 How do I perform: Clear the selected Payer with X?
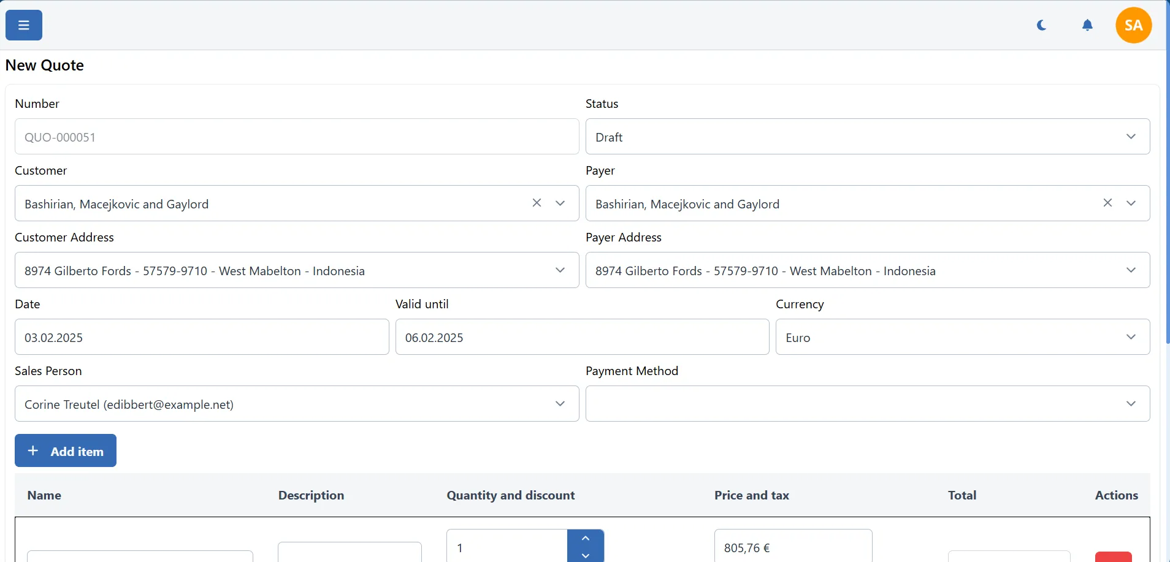(x=1107, y=203)
